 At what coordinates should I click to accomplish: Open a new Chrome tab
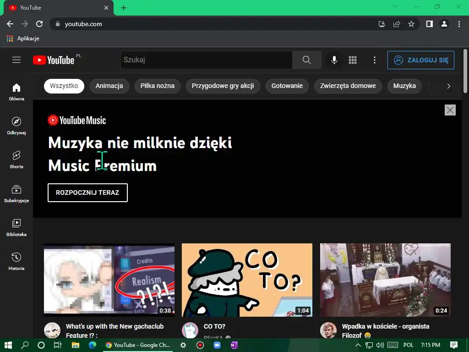click(x=124, y=8)
